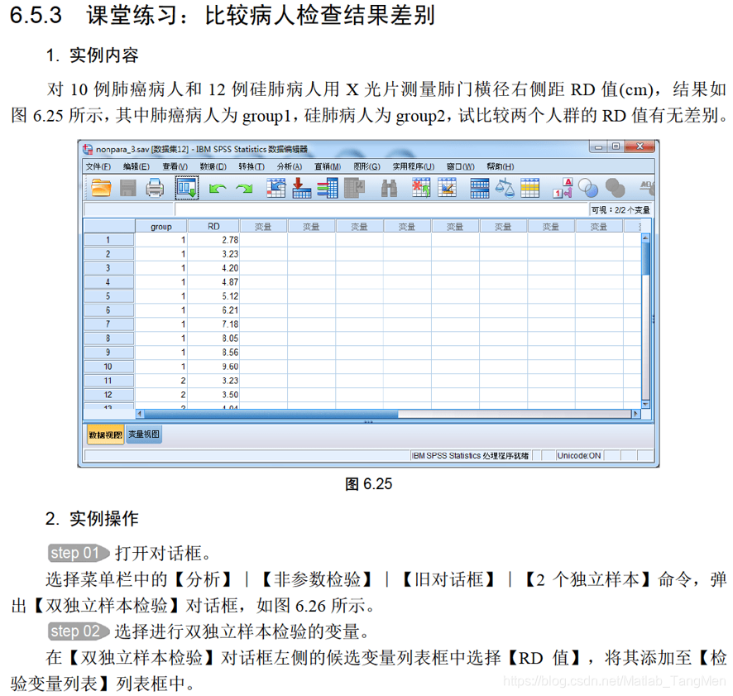Select the group column header

pos(161,227)
